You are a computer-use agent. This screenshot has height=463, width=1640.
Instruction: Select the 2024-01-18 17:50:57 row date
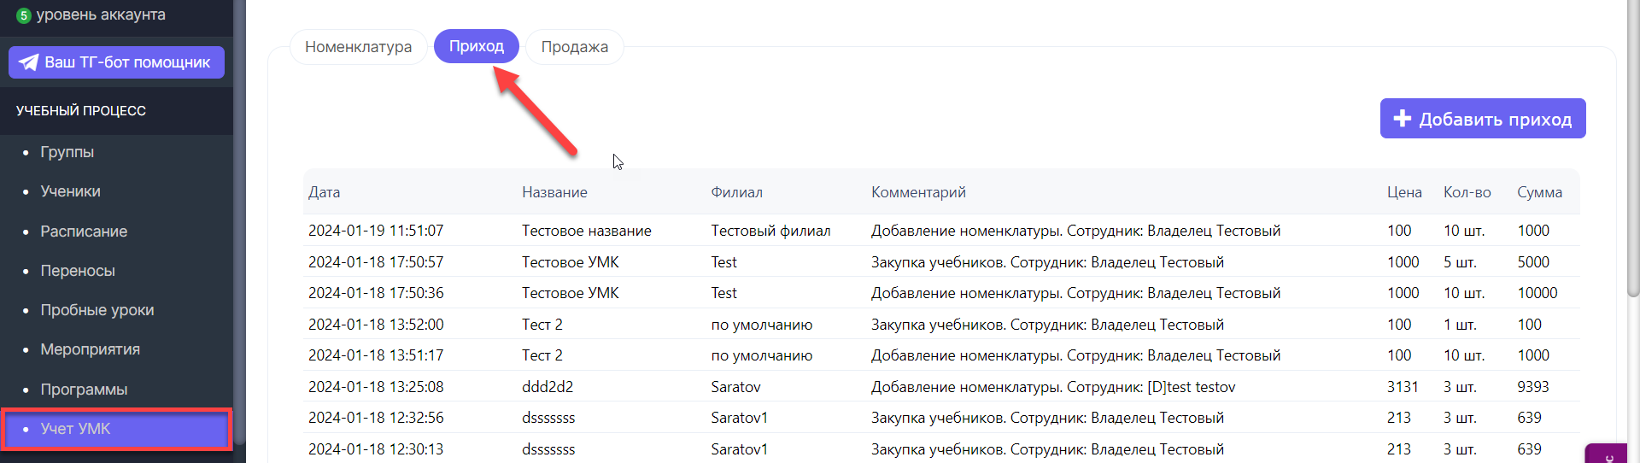click(x=376, y=262)
